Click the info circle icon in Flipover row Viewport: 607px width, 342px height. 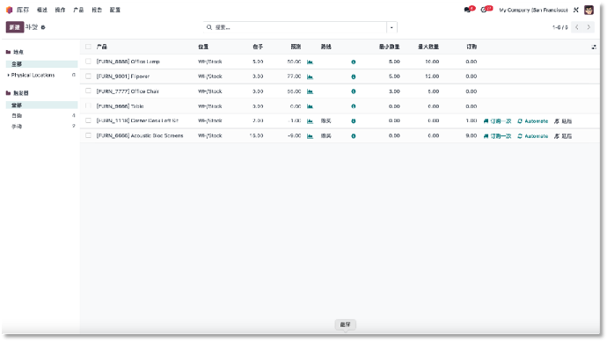(354, 76)
